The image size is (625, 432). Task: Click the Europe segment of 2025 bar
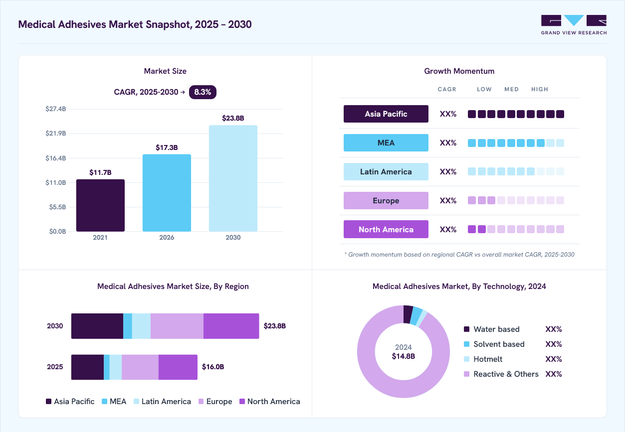tap(140, 367)
